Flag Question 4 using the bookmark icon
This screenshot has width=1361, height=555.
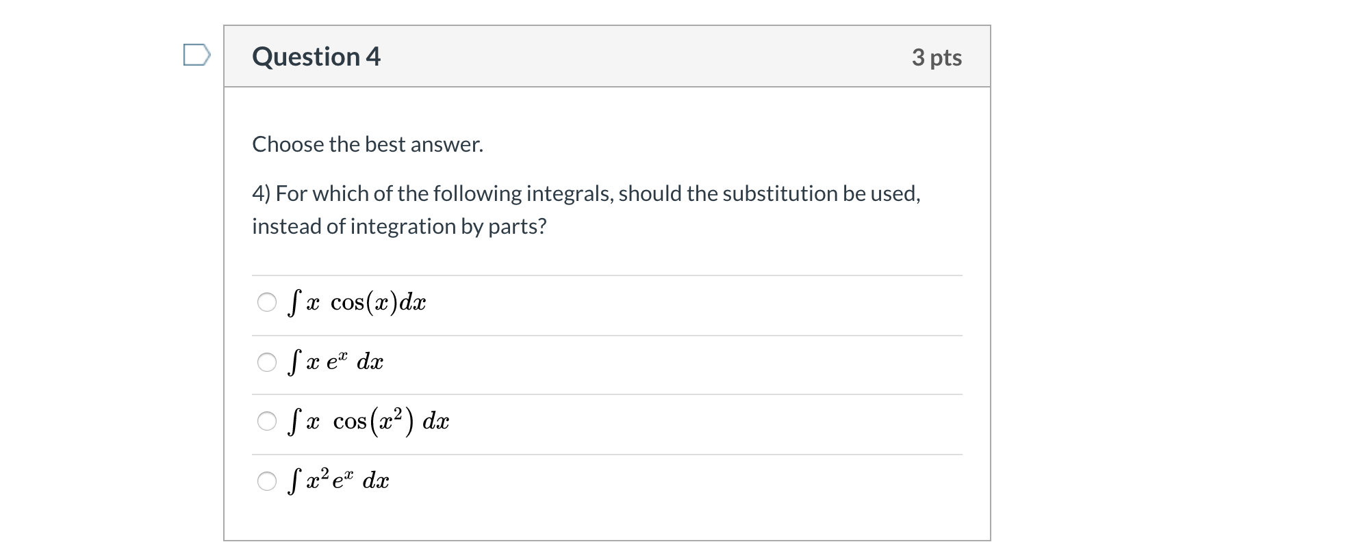point(196,55)
